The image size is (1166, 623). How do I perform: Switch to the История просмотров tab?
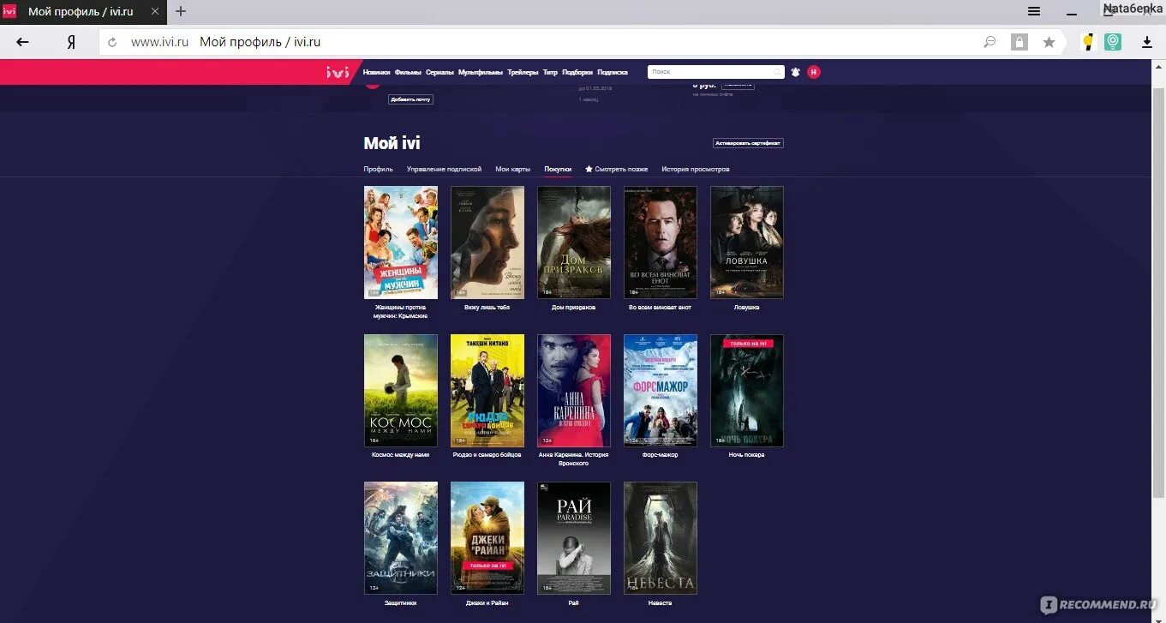pyautogui.click(x=696, y=170)
